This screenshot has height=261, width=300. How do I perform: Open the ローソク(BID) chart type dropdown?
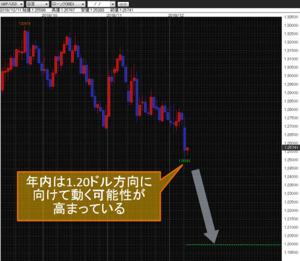pos(68,4)
